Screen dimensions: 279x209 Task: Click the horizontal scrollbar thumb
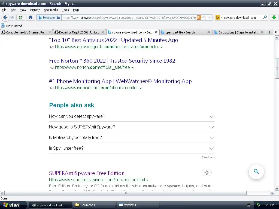tap(126, 193)
